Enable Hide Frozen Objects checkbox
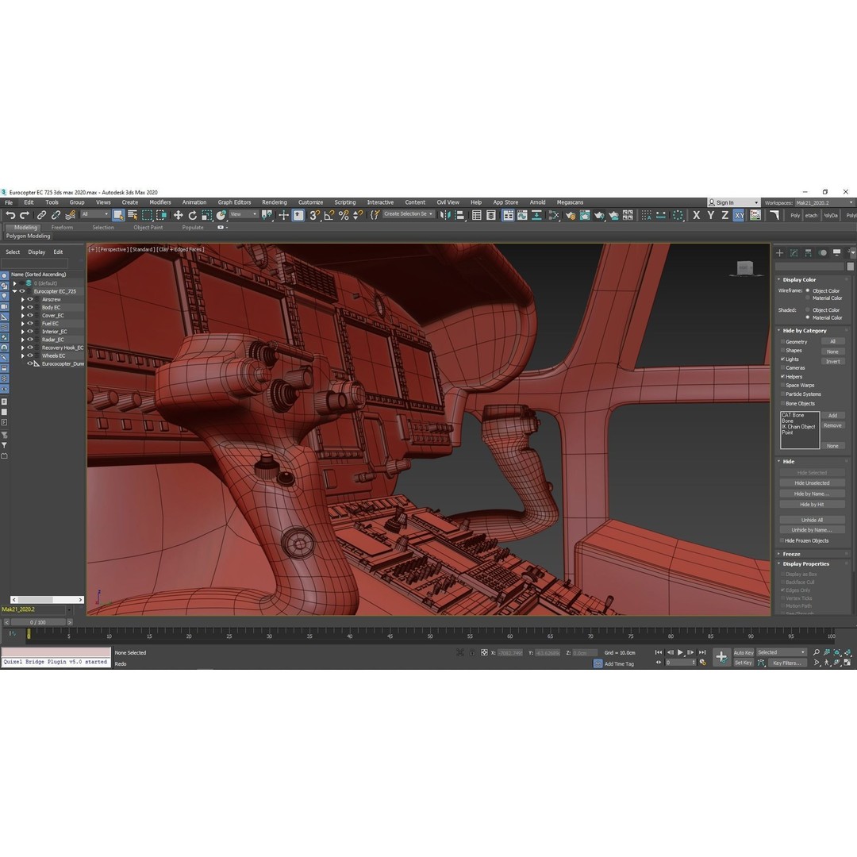The image size is (857, 857). [782, 540]
